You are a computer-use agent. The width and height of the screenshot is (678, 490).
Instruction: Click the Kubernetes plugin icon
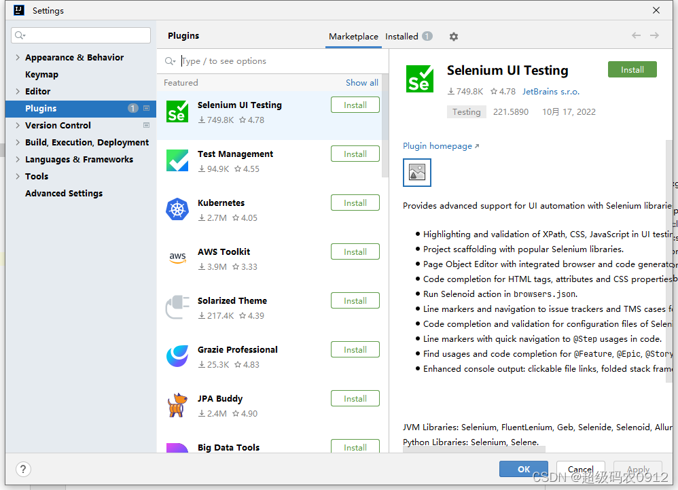point(177,209)
